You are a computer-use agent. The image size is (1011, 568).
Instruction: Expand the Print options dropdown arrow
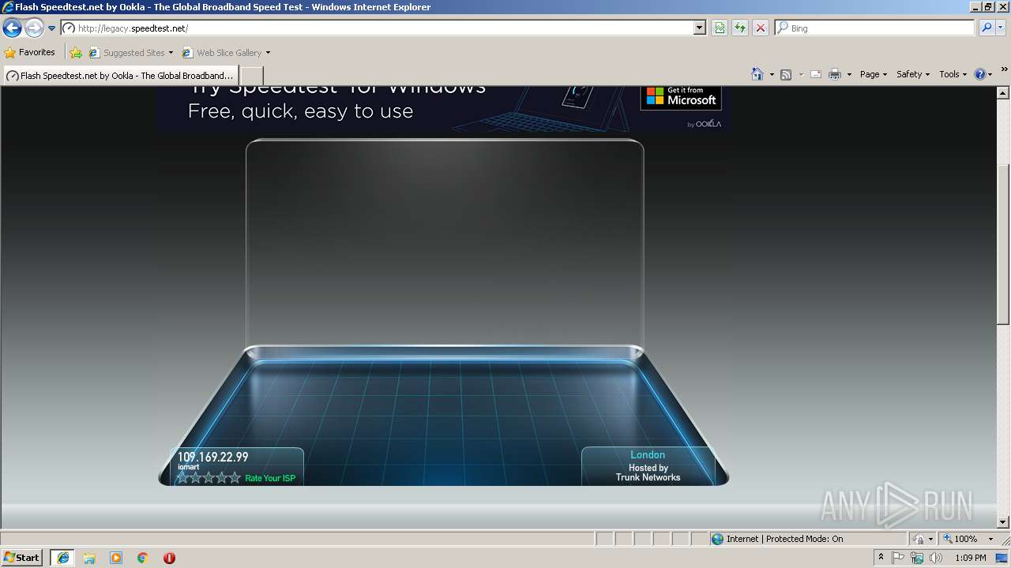point(849,75)
